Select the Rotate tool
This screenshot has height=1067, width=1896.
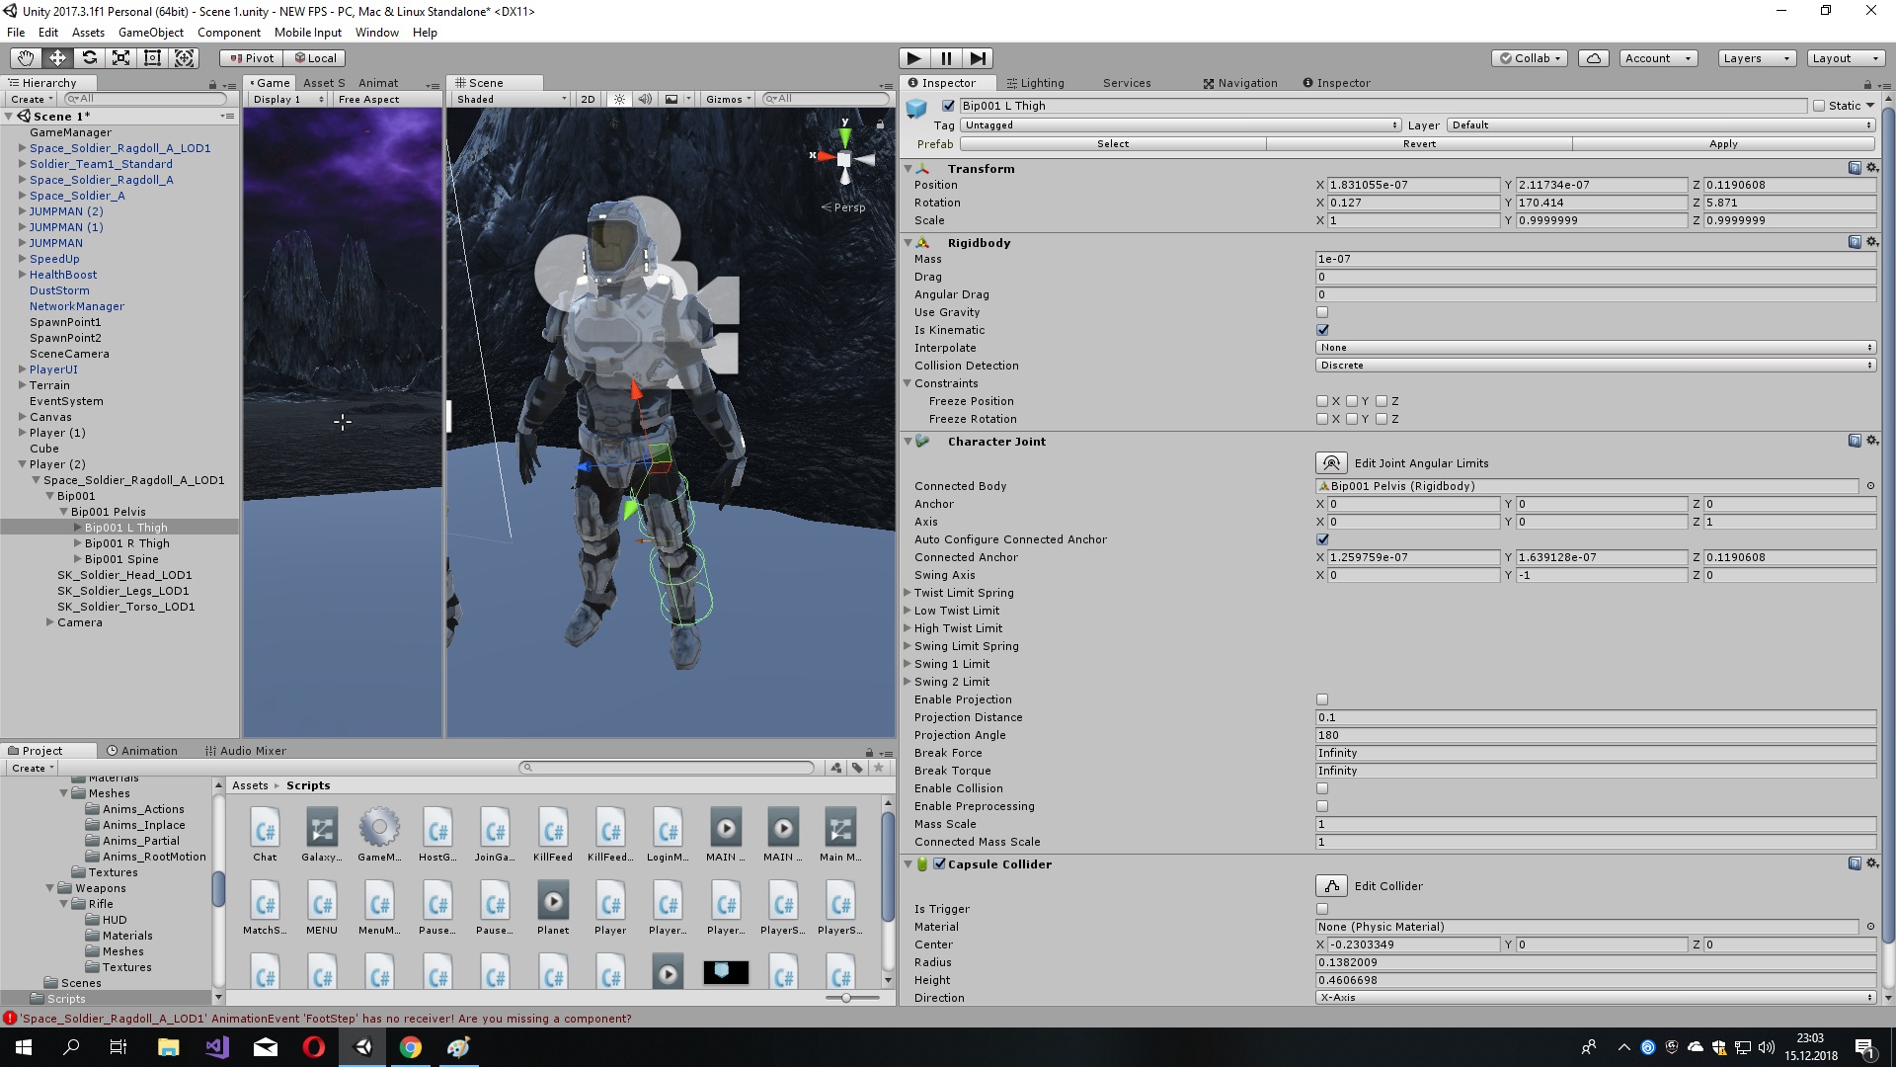tap(89, 58)
